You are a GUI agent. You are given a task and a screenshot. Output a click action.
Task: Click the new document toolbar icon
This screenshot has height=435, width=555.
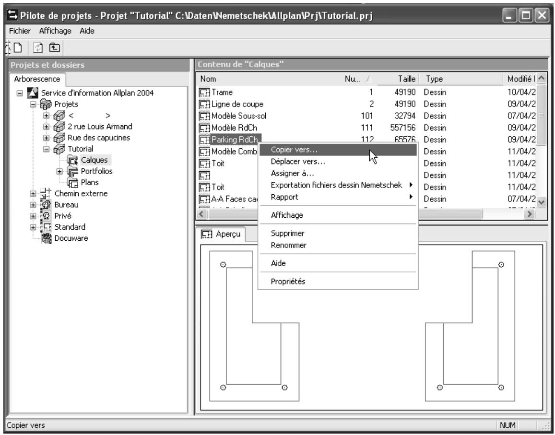click(x=18, y=47)
